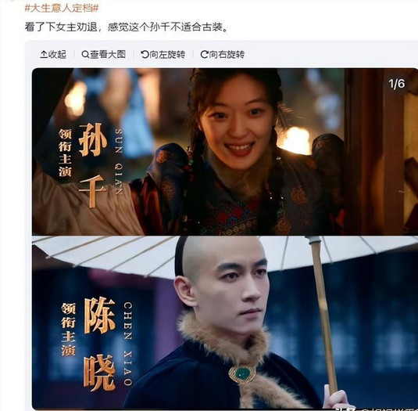The width and height of the screenshot is (418, 411).
Task: Click the golden 孙千 name on poster
Action: click(x=93, y=165)
